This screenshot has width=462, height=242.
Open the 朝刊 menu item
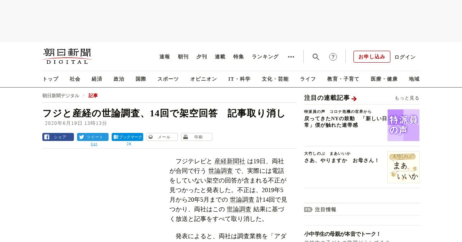183,57
